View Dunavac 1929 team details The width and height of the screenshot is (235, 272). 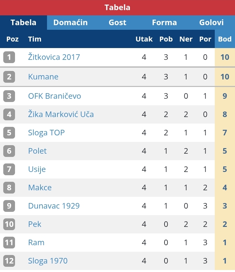[x=54, y=206]
